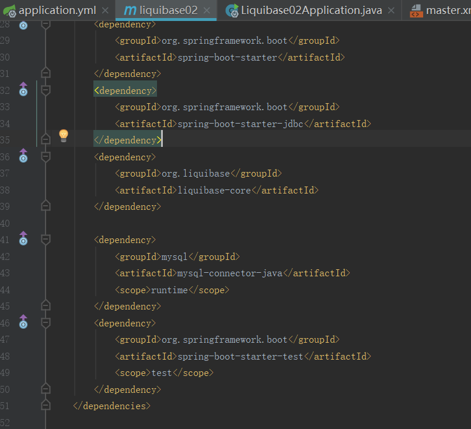Screen dimensions: 471x429
Task: Click the runtime scope value
Action: (x=169, y=290)
